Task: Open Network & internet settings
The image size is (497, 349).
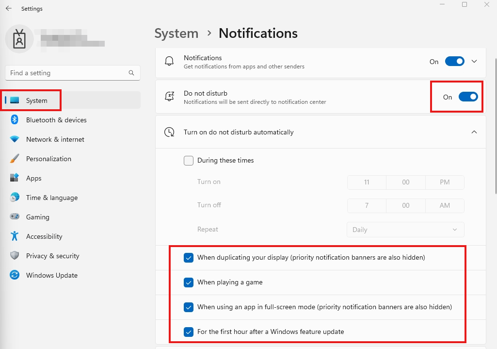Action: [x=73, y=139]
